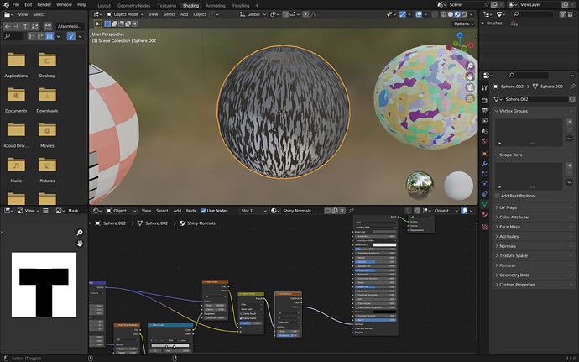Go to parent directory in file browser

click(x=25, y=26)
